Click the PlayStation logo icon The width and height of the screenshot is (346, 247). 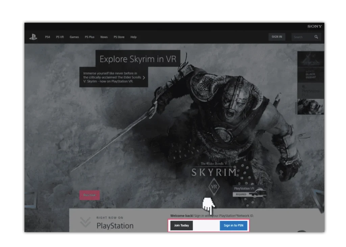(33, 37)
